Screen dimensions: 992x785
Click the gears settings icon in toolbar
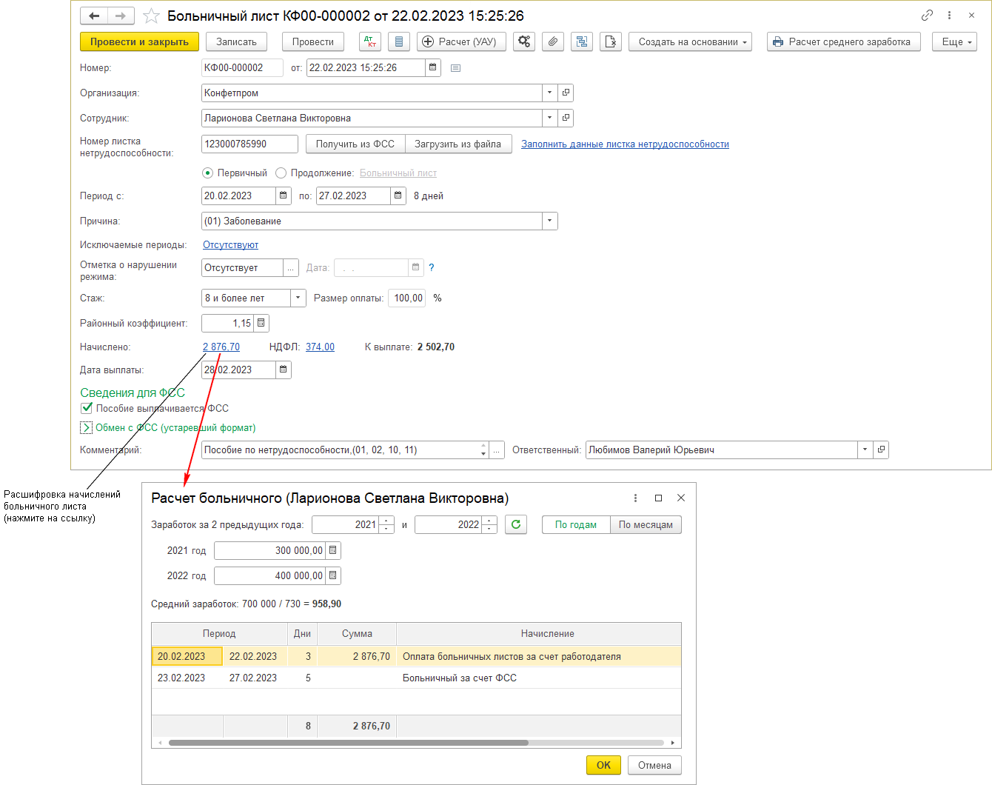point(524,42)
